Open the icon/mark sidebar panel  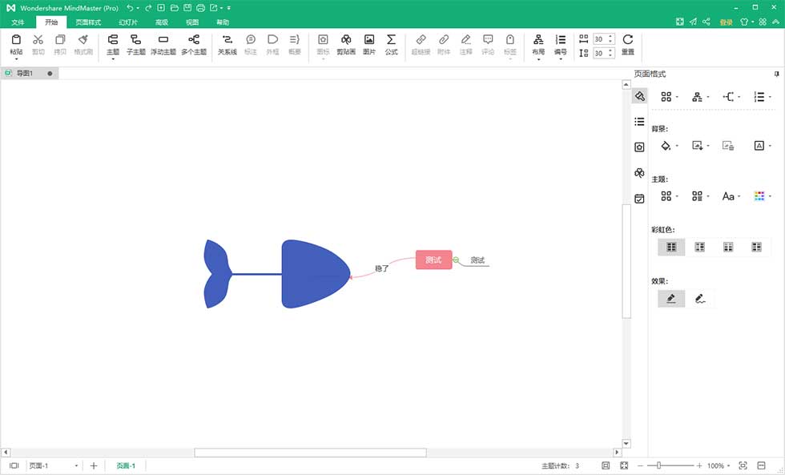point(639,147)
